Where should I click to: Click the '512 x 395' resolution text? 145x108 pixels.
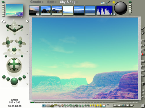click(x=14, y=103)
